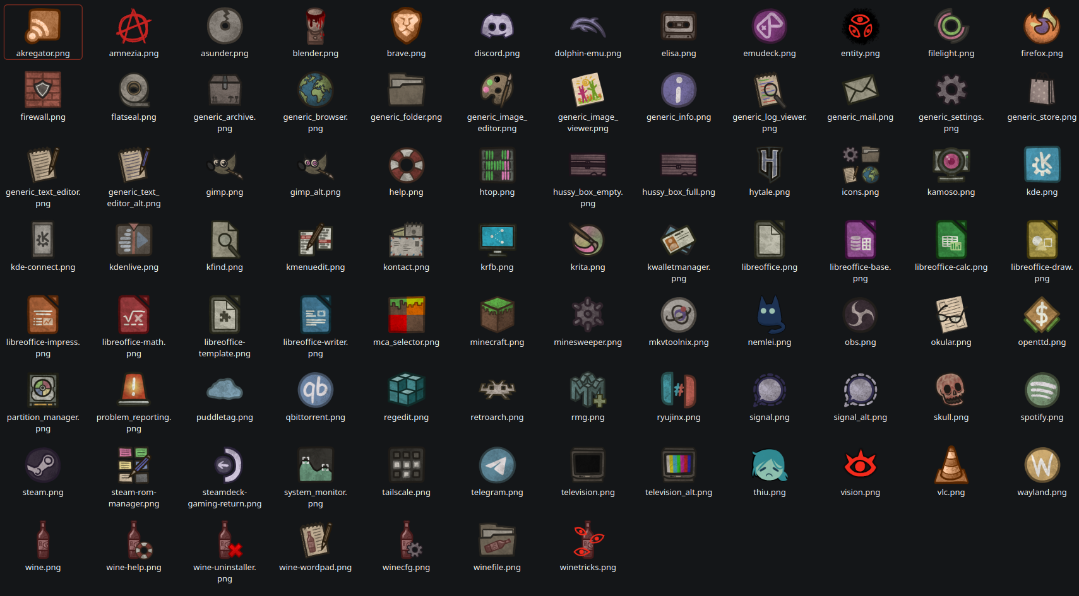Select the television_alt color bars icon
Screen dimensions: 1079x596
pyautogui.click(x=679, y=465)
